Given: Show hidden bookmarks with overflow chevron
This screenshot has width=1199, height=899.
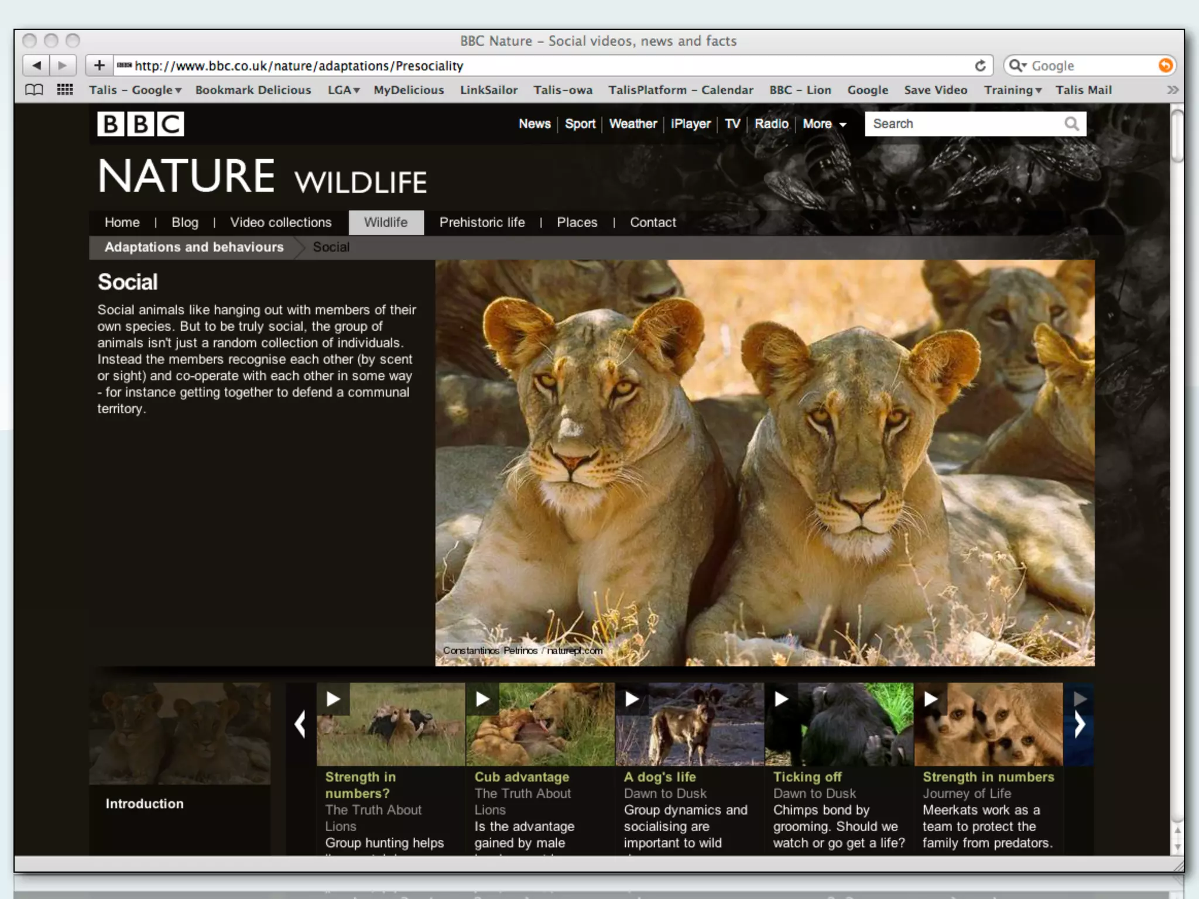Looking at the screenshot, I should pyautogui.click(x=1171, y=90).
